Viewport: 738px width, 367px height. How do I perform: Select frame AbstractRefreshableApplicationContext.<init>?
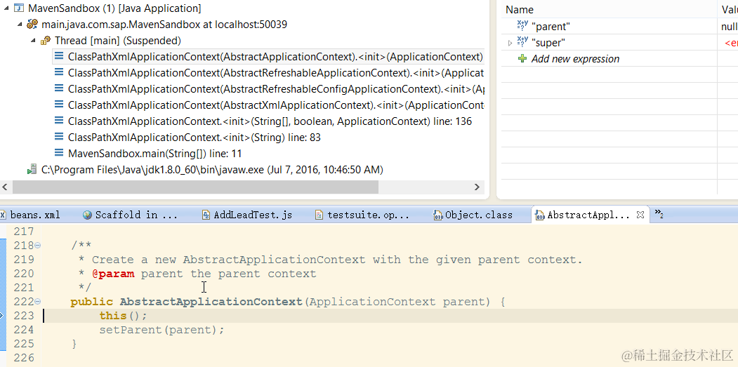(x=276, y=72)
